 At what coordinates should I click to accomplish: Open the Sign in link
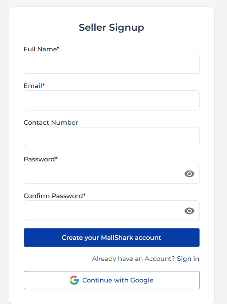[x=188, y=259]
